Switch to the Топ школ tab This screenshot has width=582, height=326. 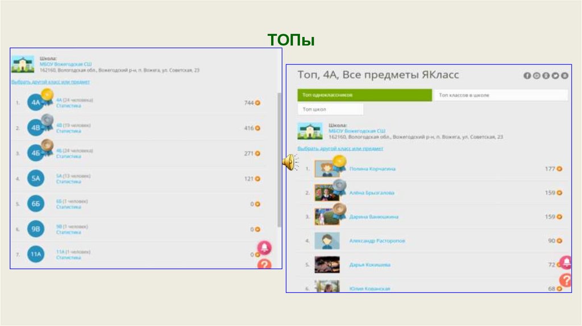(x=330, y=109)
